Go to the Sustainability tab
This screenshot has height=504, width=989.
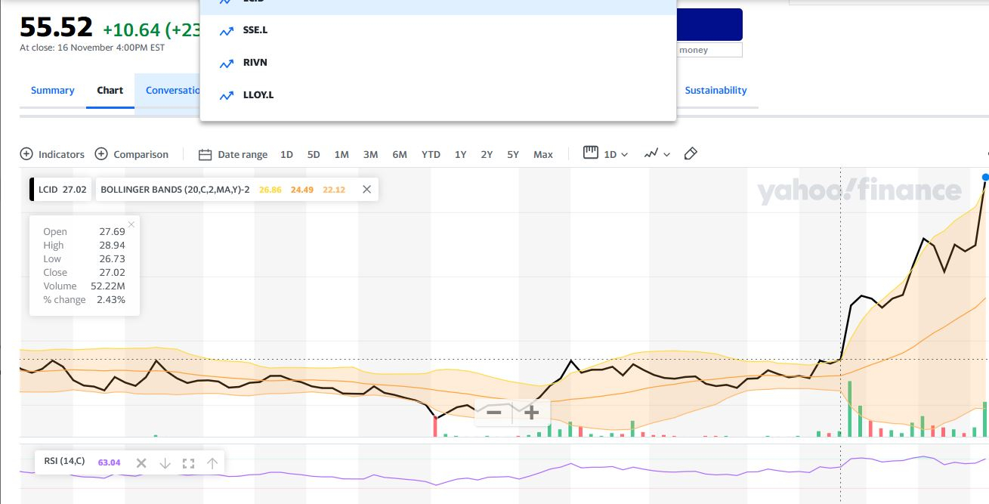click(x=715, y=90)
